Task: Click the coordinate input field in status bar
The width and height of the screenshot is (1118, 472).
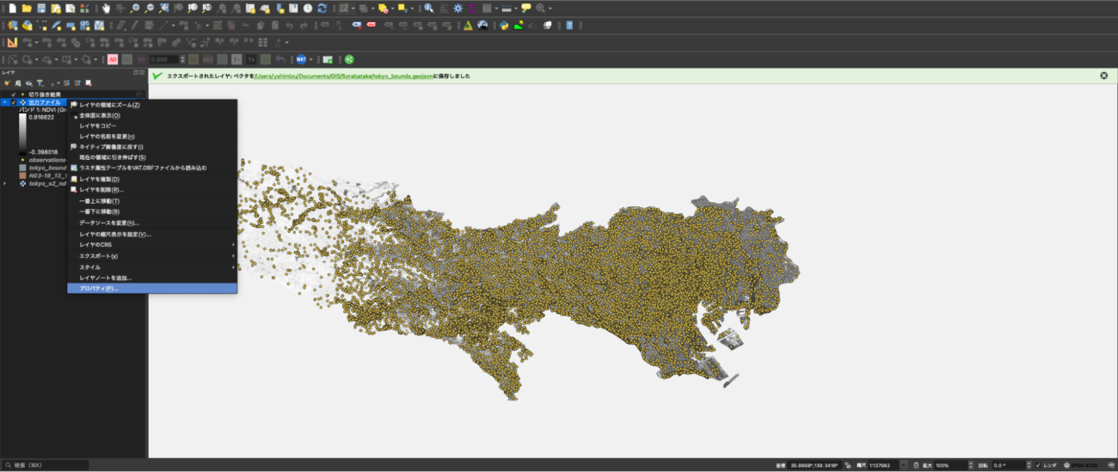Action: click(x=815, y=465)
